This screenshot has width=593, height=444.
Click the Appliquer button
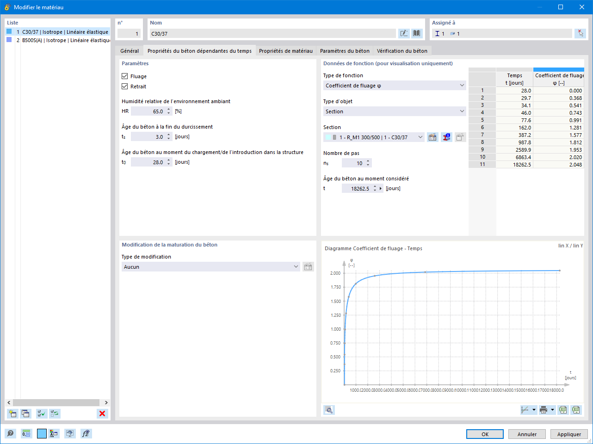pyautogui.click(x=569, y=434)
